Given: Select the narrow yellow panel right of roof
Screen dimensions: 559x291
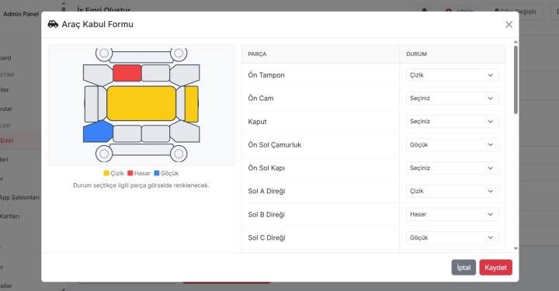Looking at the screenshot, I should (192, 104).
